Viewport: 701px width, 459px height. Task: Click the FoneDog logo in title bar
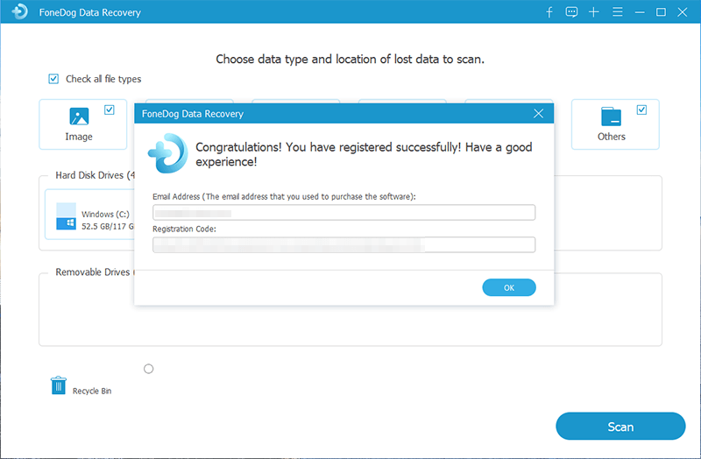[19, 11]
